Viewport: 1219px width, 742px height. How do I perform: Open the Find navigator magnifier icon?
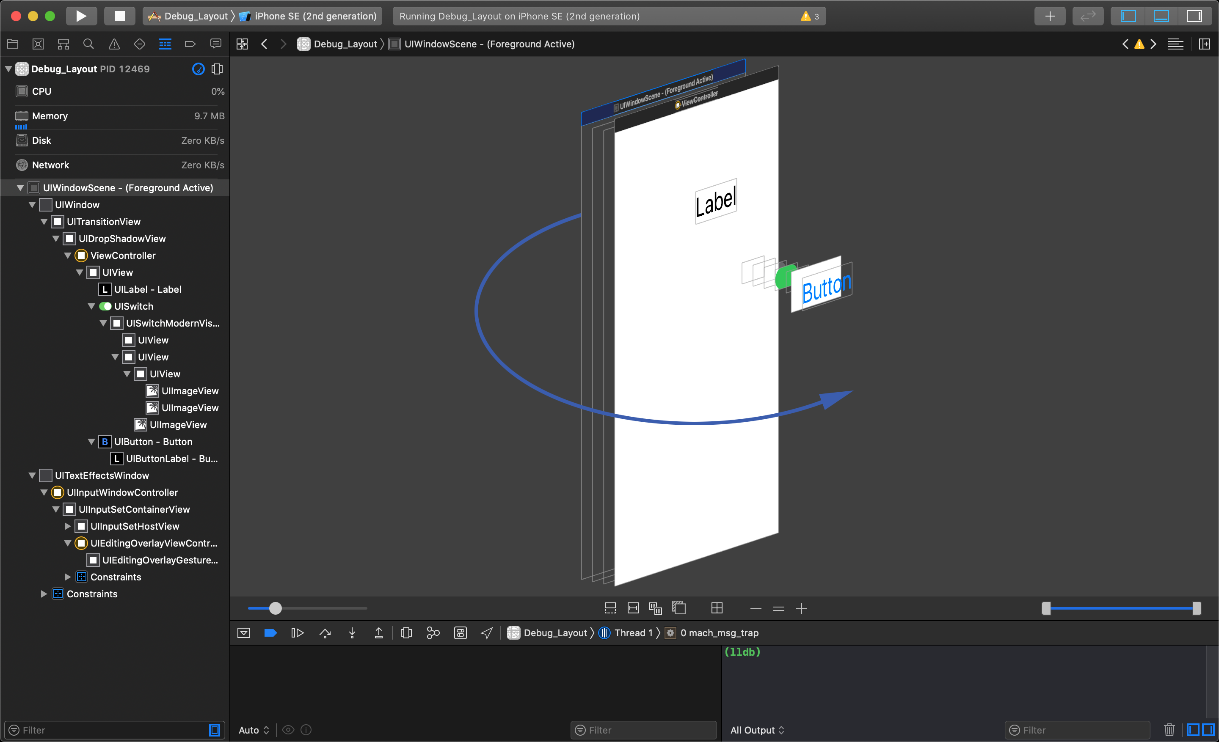coord(88,44)
